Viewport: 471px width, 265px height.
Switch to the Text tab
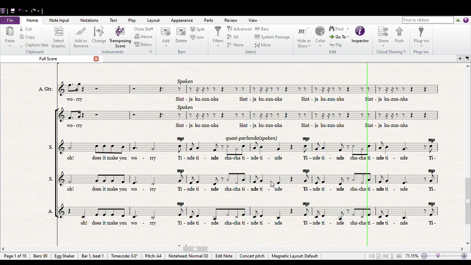[x=113, y=20]
